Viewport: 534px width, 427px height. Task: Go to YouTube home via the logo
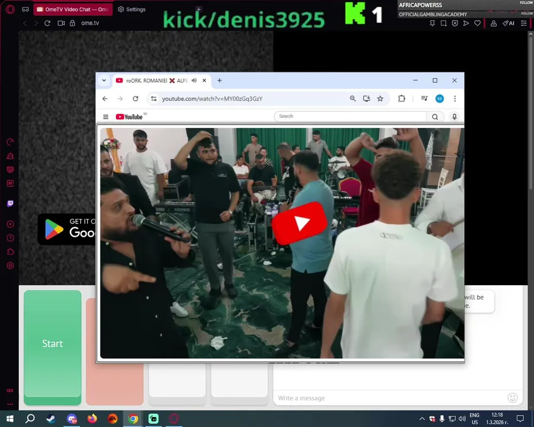[x=129, y=117]
